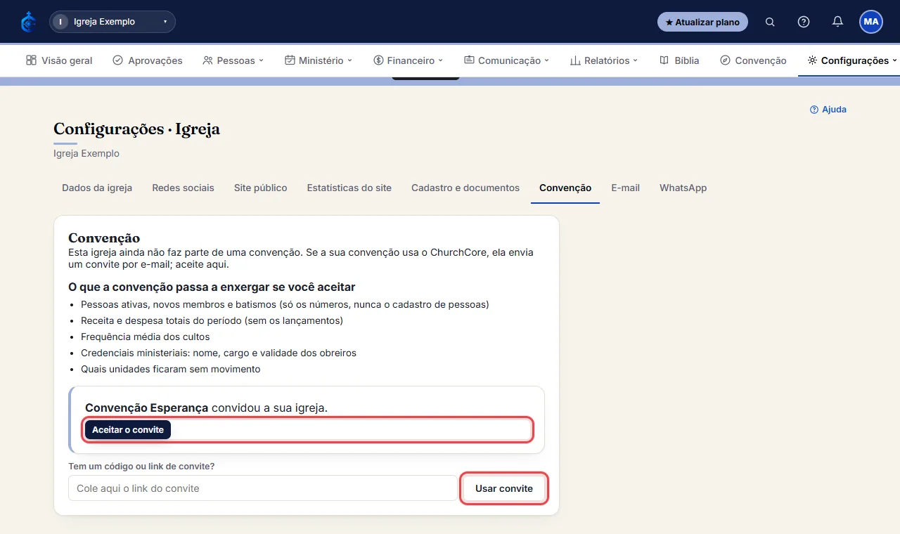This screenshot has height=534, width=900.
Task: Expand the Comunicação menu
Action: 506,60
